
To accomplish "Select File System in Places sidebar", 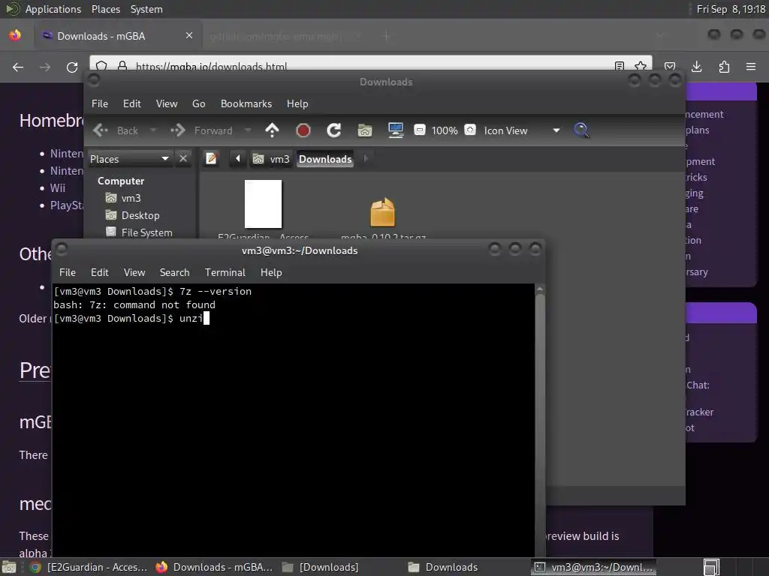I will tap(146, 232).
